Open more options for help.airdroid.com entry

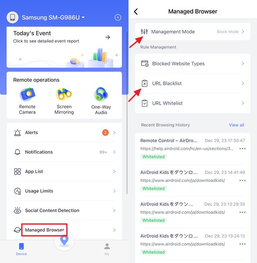coord(242,149)
